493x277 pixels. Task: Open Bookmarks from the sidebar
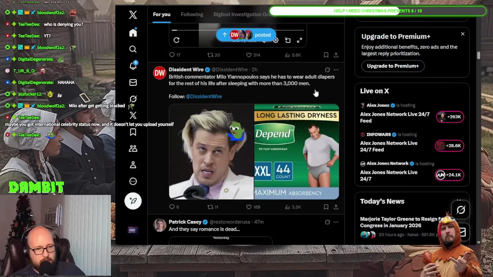point(133,132)
